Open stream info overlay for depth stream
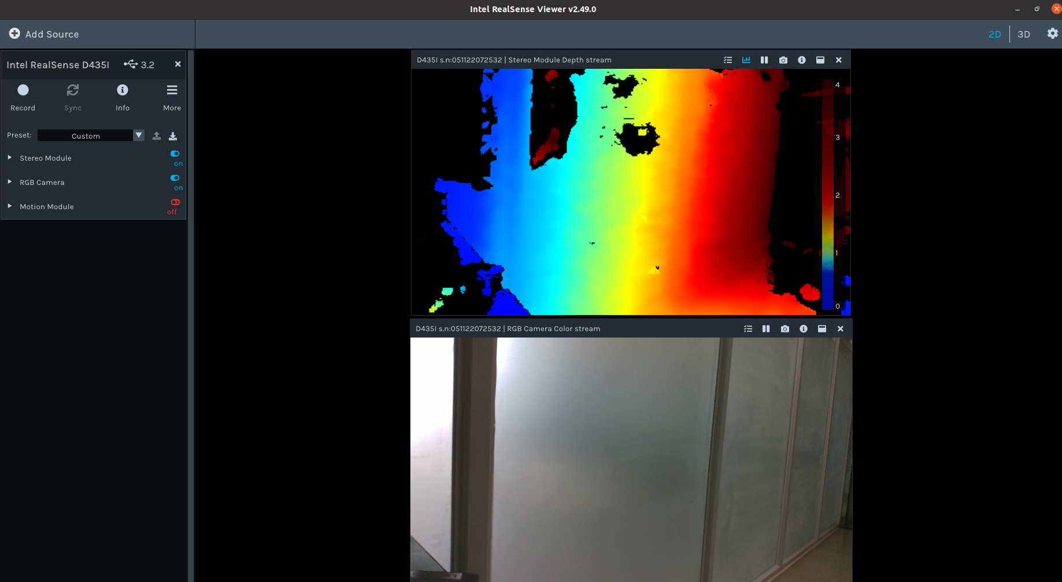Image resolution: width=1062 pixels, height=582 pixels. click(x=802, y=60)
